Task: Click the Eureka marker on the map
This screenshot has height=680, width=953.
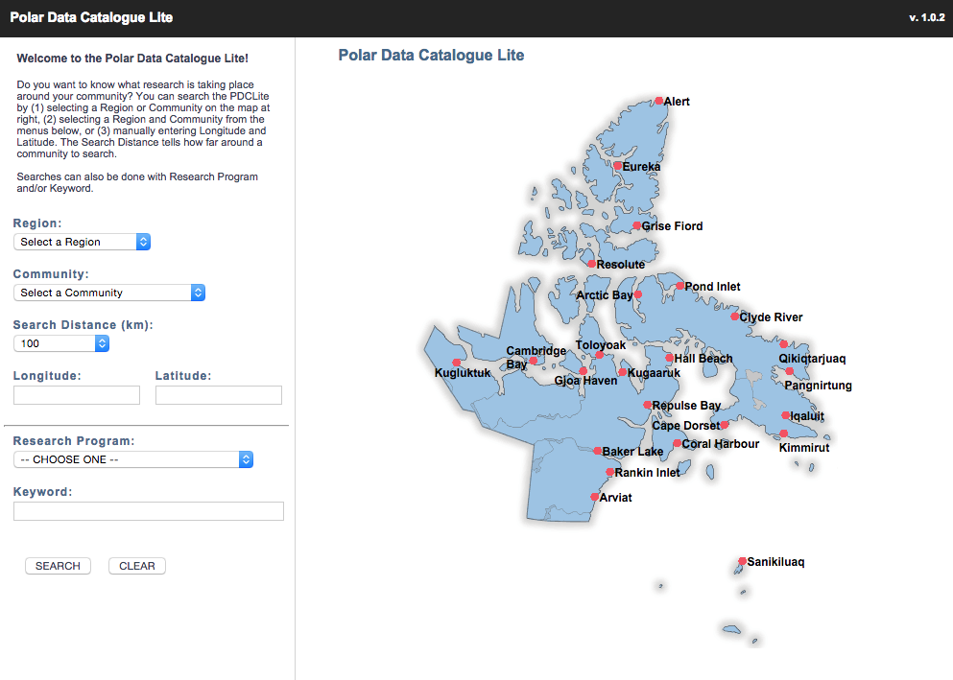Action: click(619, 165)
